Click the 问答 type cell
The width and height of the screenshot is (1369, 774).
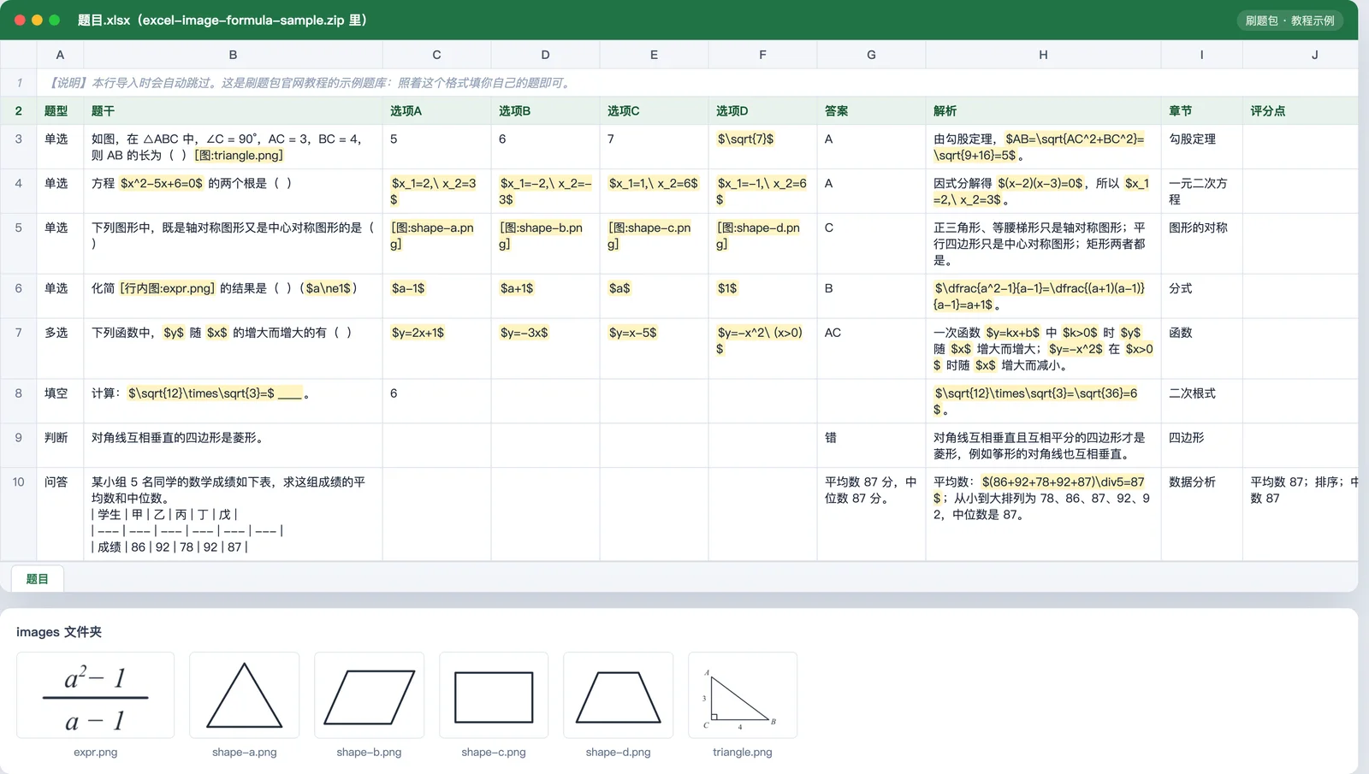60,514
